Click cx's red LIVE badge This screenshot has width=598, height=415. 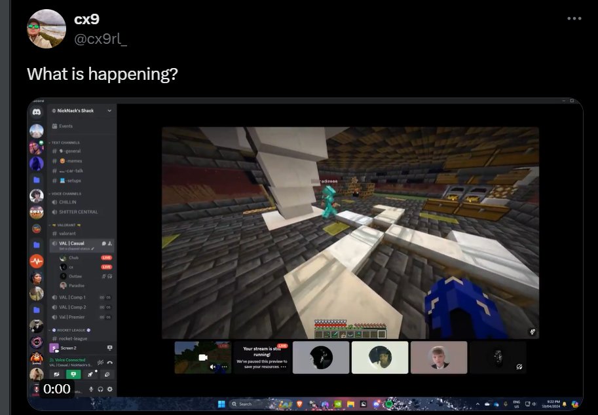click(106, 267)
